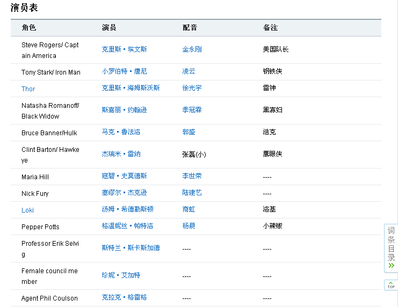Open actor link 杰瑞米·雷纳
This screenshot has height=307, width=398.
point(121,154)
